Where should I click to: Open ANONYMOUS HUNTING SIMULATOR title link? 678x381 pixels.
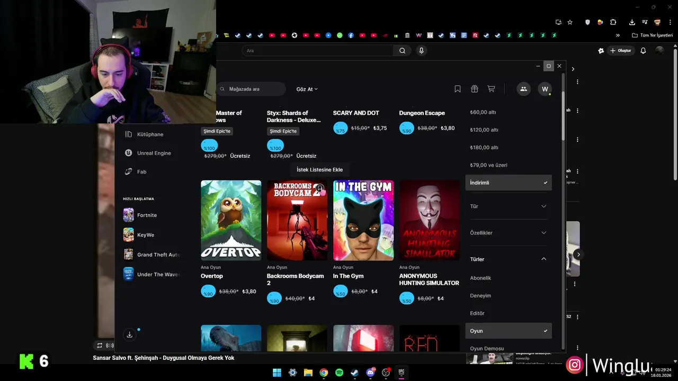click(429, 279)
